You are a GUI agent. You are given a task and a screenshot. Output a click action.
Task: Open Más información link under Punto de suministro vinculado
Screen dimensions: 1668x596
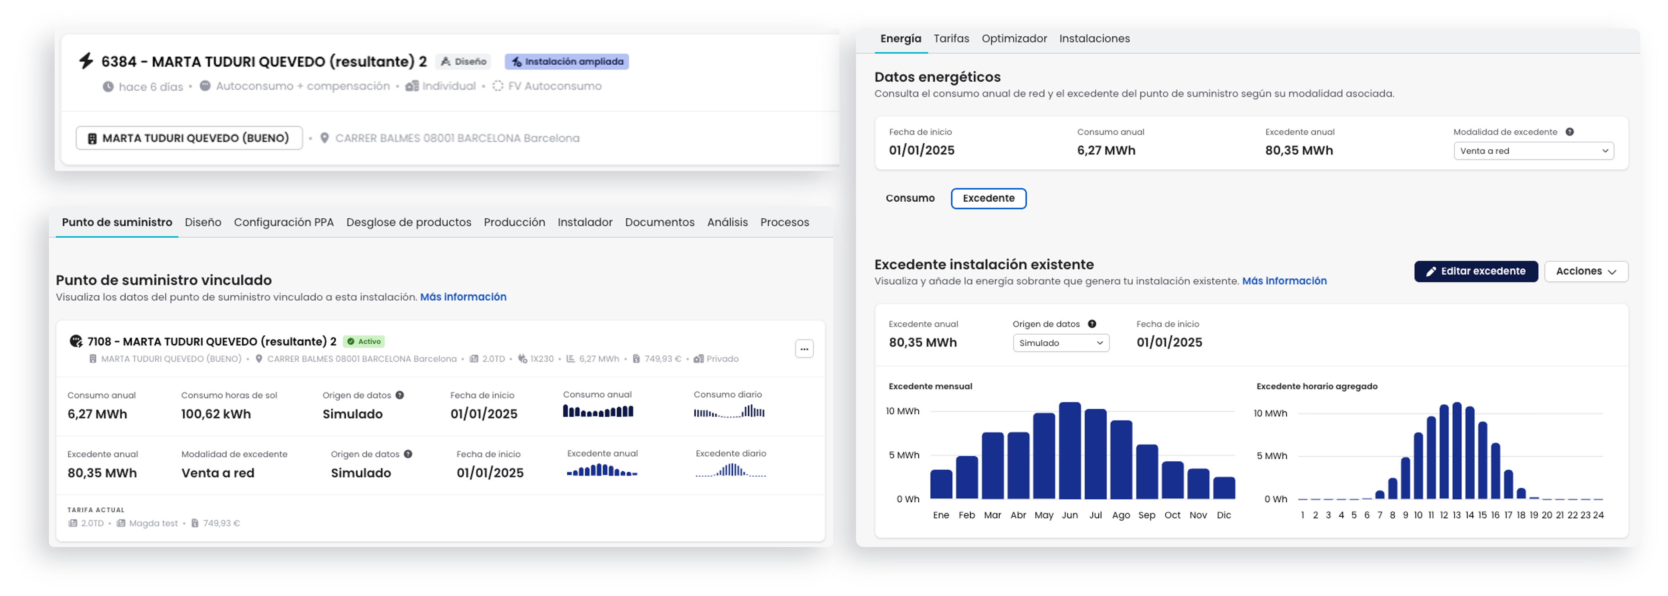[x=463, y=297]
